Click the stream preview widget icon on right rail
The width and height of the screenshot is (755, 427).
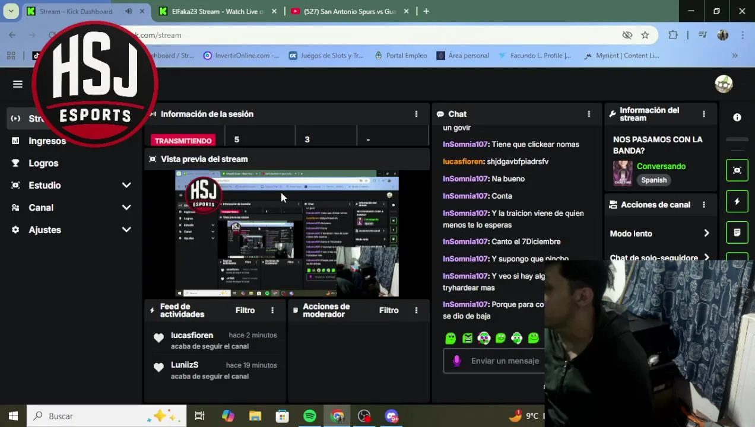coord(737,170)
